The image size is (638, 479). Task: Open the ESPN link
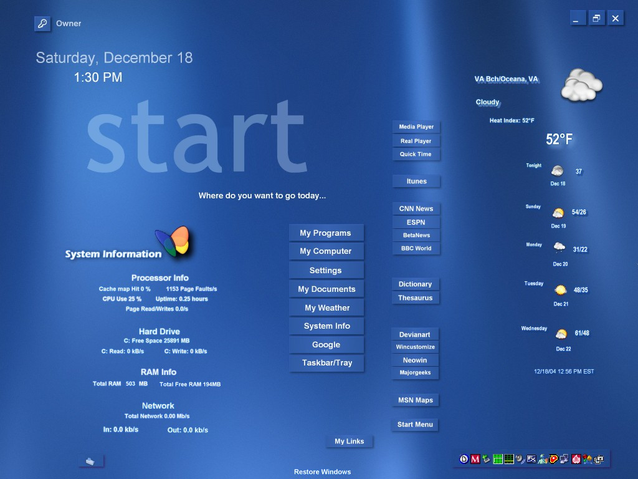(x=416, y=223)
